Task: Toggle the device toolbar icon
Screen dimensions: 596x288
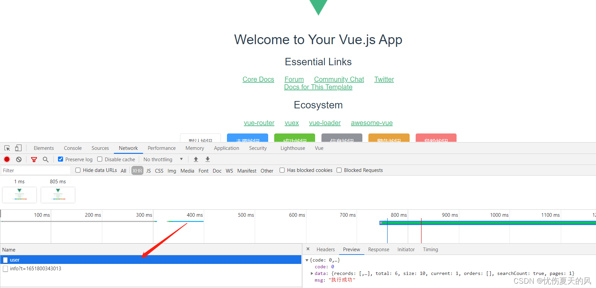Action: click(18, 148)
